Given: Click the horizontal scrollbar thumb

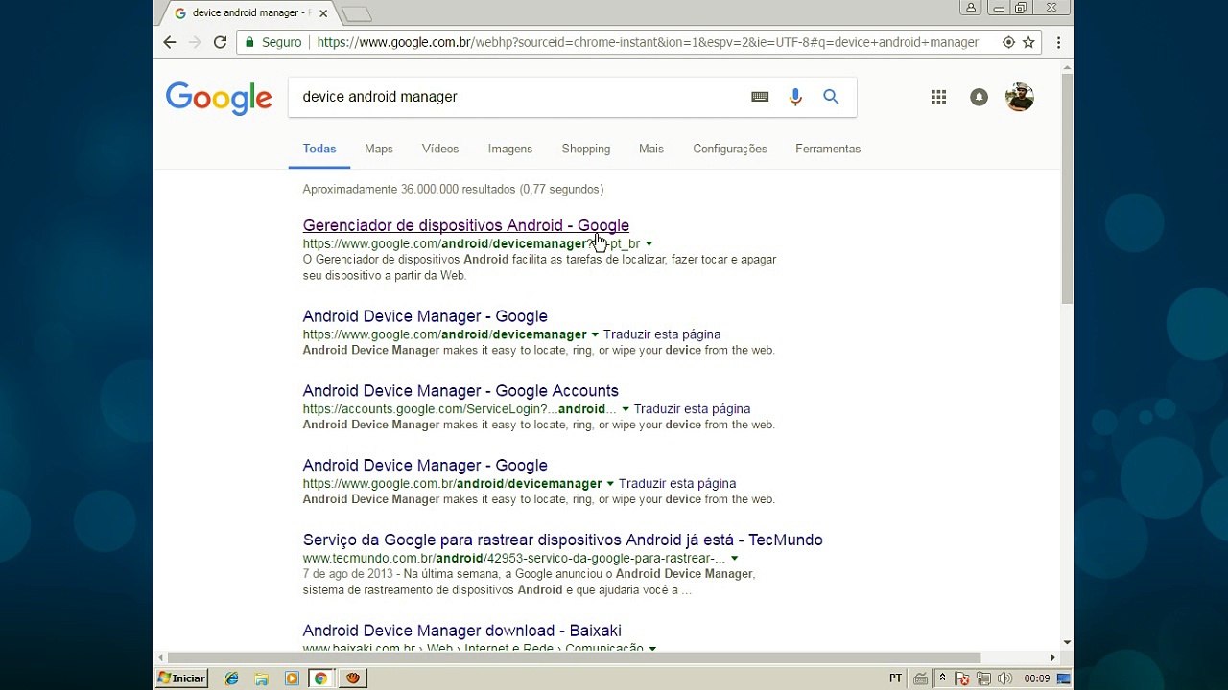Looking at the screenshot, I should click(574, 657).
